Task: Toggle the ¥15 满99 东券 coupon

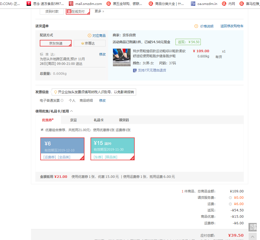Action: tap(112, 149)
